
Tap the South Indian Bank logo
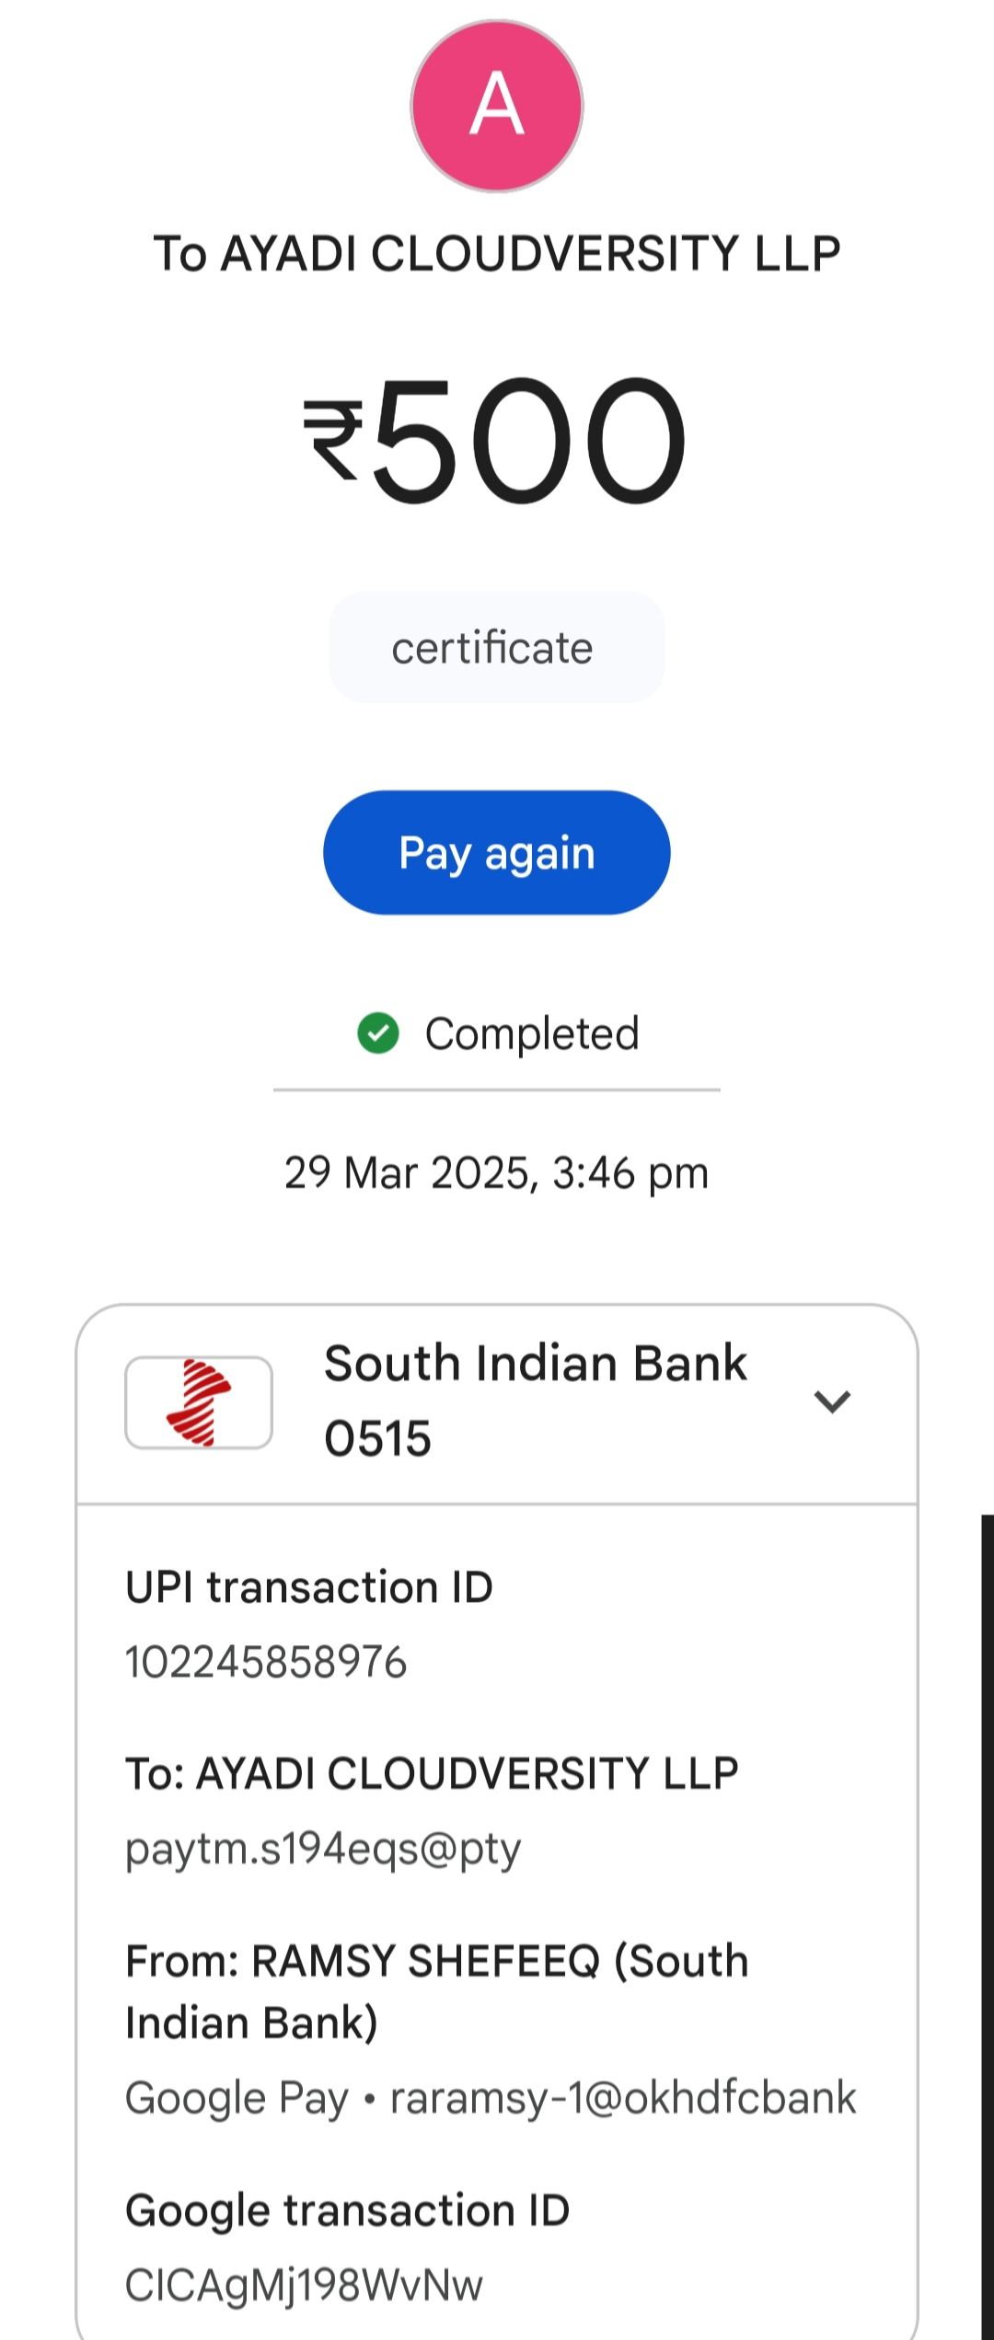click(x=199, y=1402)
